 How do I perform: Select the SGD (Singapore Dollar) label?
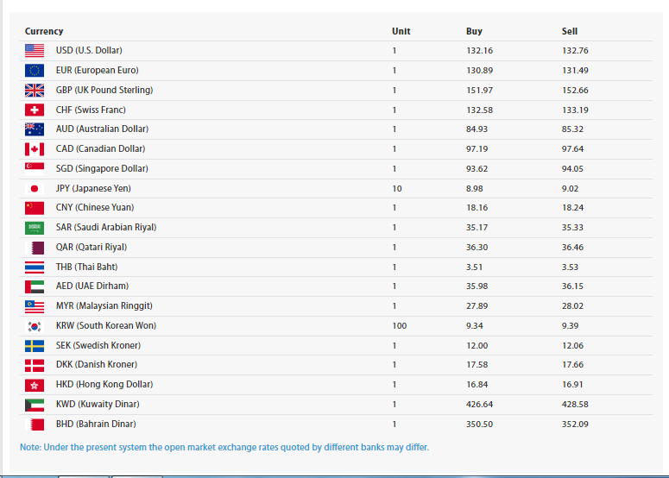(x=102, y=169)
